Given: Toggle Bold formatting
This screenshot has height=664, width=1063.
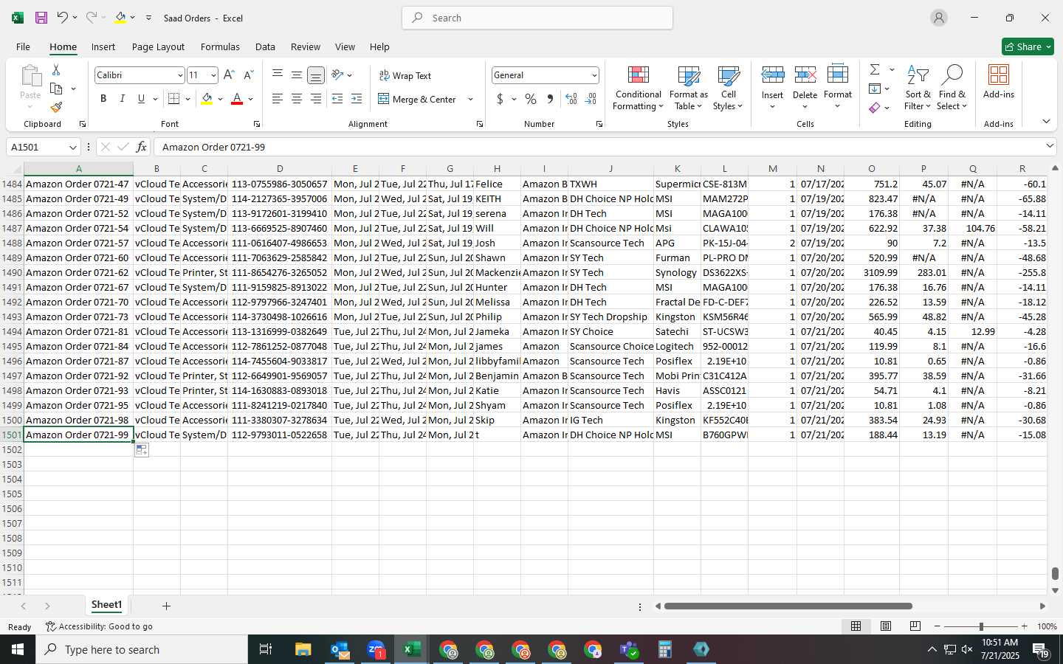Looking at the screenshot, I should click(103, 99).
